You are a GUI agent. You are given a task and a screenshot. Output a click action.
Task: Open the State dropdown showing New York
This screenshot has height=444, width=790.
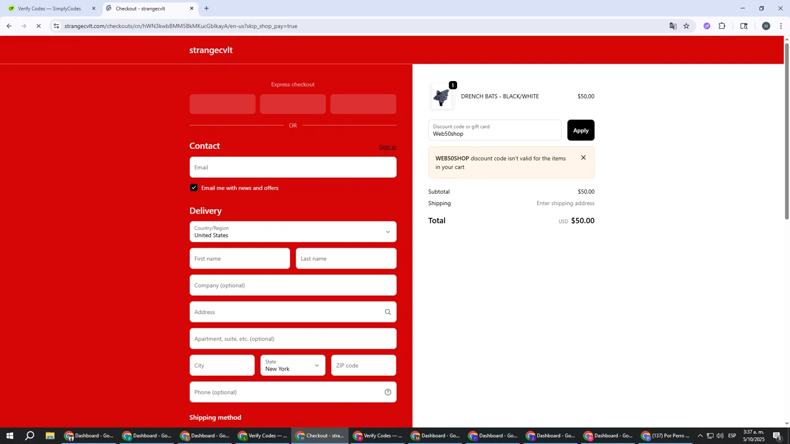point(293,366)
